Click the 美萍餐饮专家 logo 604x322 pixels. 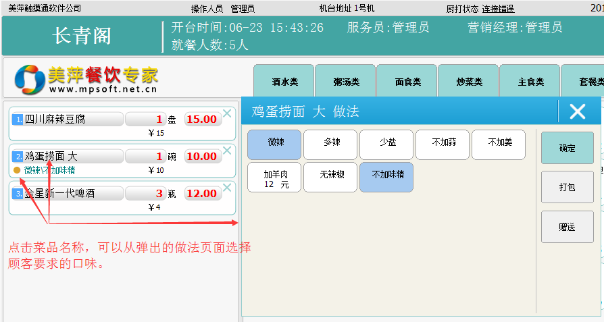click(x=86, y=79)
